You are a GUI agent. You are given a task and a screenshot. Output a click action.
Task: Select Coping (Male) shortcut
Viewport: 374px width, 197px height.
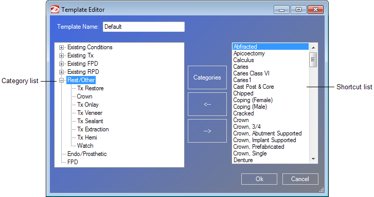click(250, 107)
